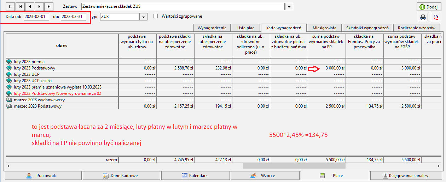This screenshot has height=182, width=446.
Task: Click the 4 745,95 zł total cell
Action: 175,159
